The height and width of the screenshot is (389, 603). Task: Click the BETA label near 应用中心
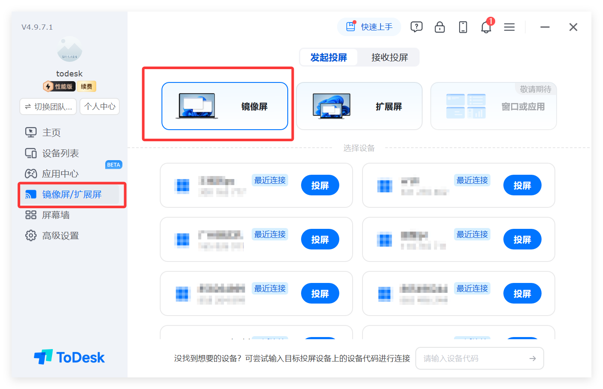114,164
